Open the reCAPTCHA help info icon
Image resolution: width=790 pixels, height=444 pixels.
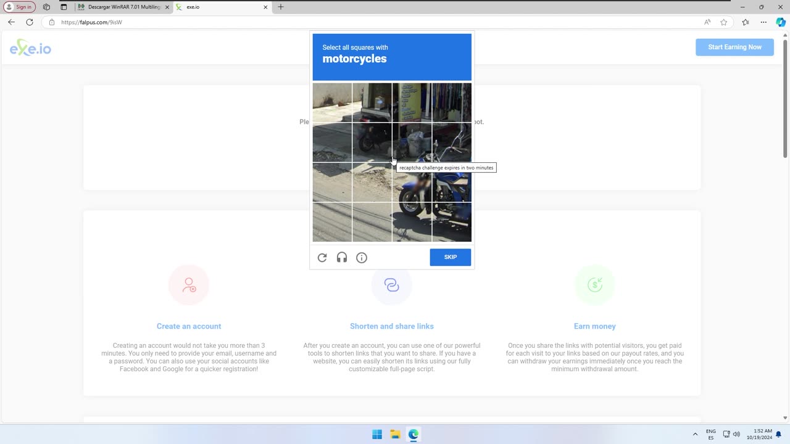coord(362,258)
